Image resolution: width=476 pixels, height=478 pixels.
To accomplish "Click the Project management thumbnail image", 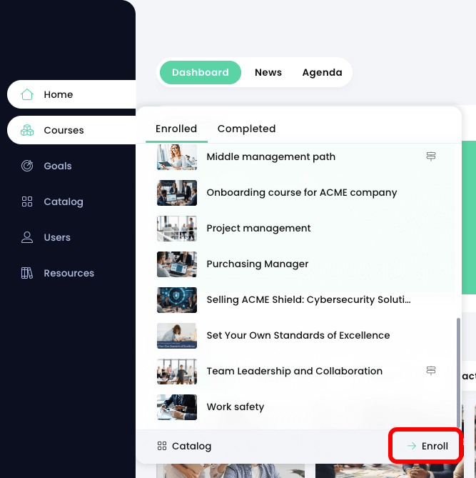I will (x=177, y=229).
